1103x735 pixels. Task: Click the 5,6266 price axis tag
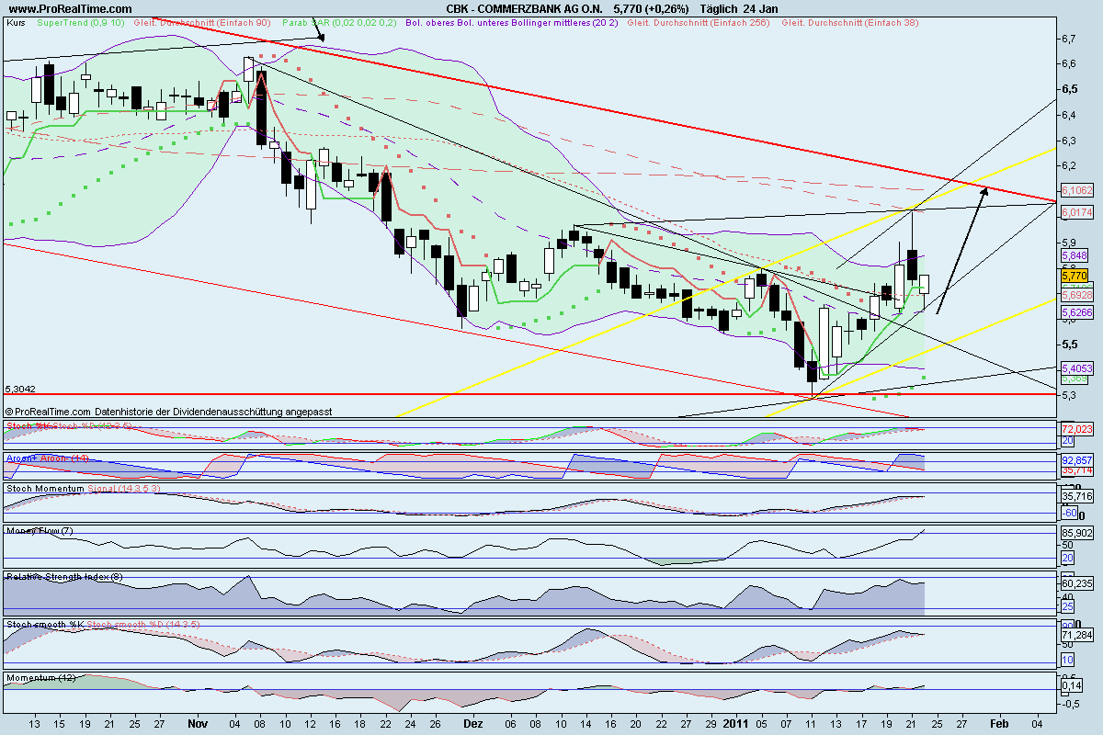coord(1076,312)
